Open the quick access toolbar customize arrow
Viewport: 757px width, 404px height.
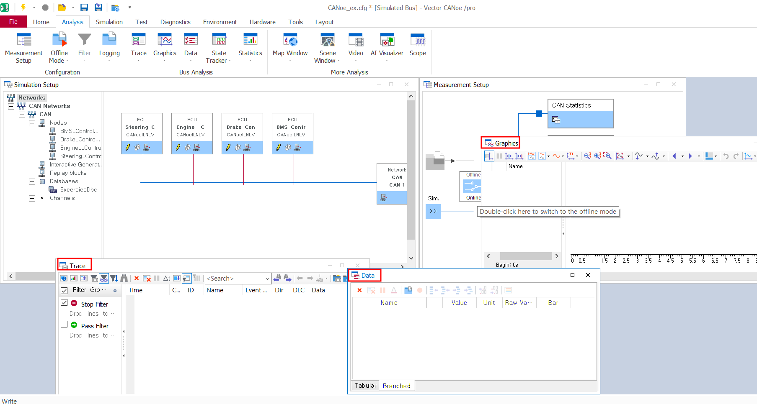tap(129, 8)
